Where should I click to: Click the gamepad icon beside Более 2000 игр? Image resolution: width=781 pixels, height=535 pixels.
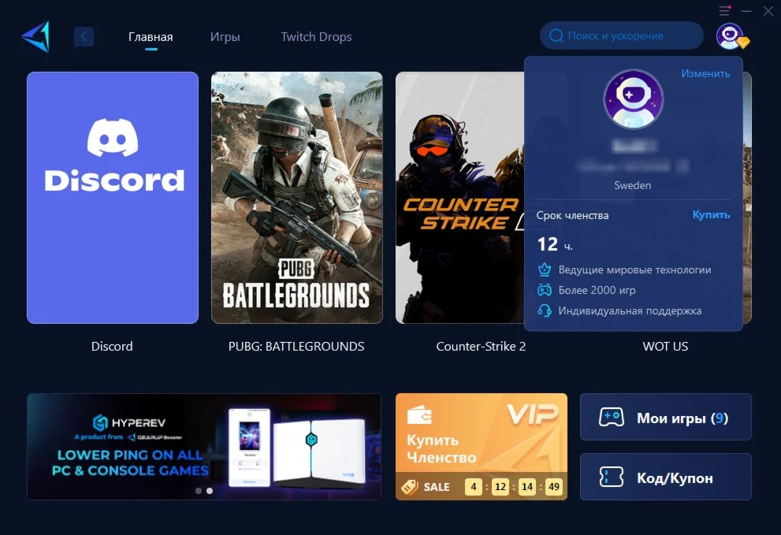coord(545,290)
